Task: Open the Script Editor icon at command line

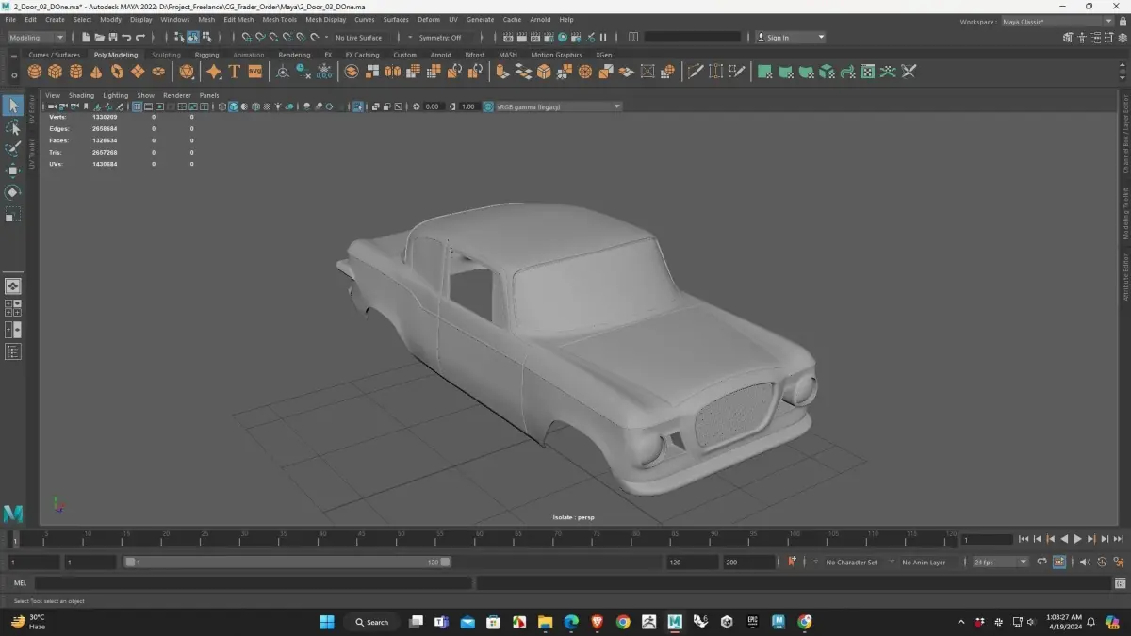Action: (1120, 583)
